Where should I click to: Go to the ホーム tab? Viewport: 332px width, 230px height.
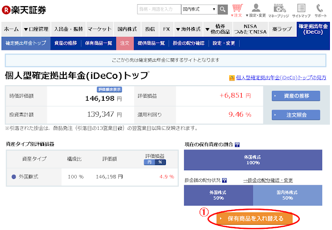11,29
